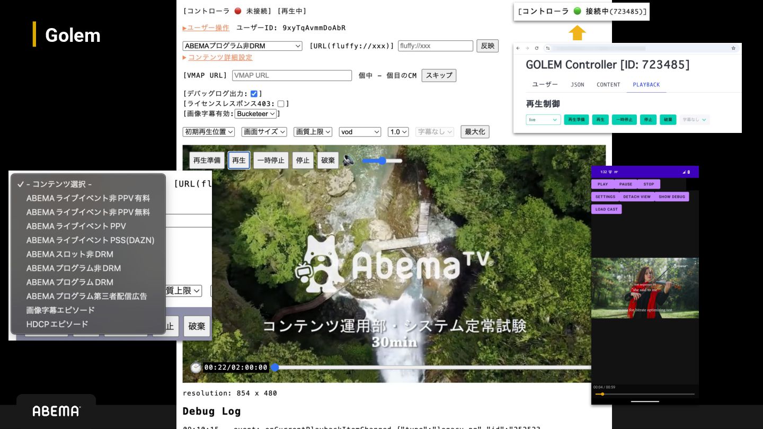Select ABEMAプログラム第三者配信広告 option
Screen dimensions: 763x429
coord(88,297)
